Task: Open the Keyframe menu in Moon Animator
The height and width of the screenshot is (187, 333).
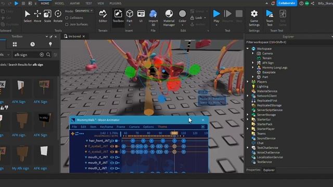Action: point(107,127)
